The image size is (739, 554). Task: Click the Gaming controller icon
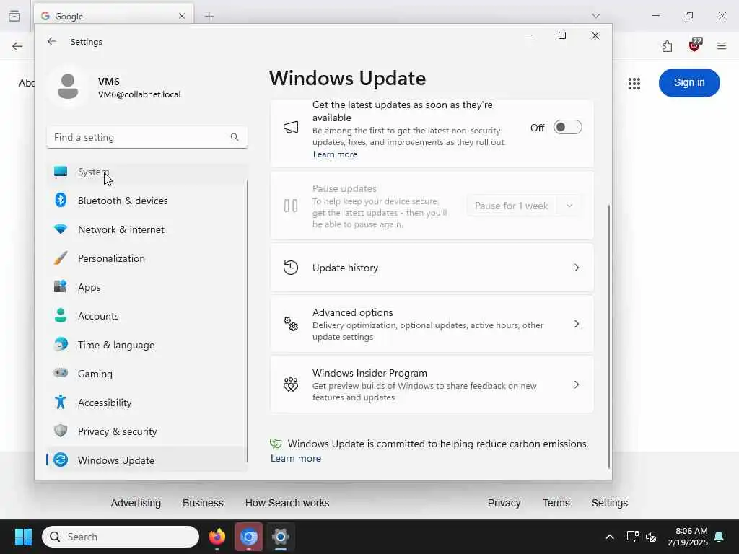[61, 373]
